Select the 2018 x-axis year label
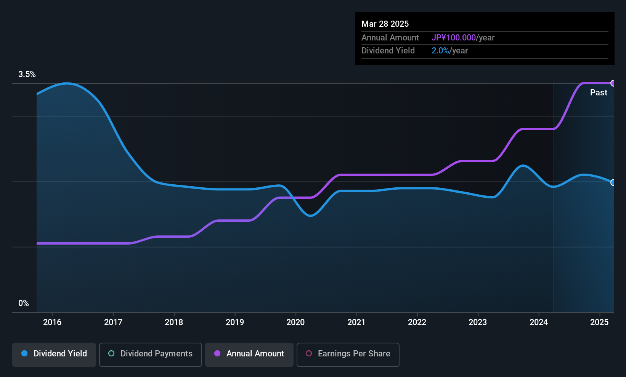The image size is (626, 377). (x=174, y=322)
